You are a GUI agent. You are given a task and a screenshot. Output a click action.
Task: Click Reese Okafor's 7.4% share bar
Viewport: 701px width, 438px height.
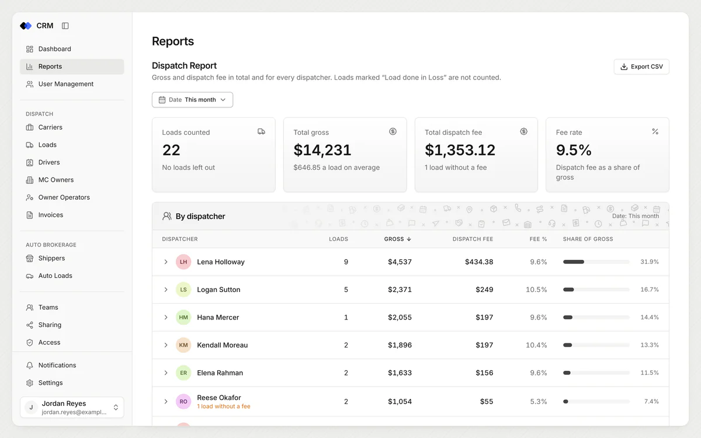pos(596,401)
